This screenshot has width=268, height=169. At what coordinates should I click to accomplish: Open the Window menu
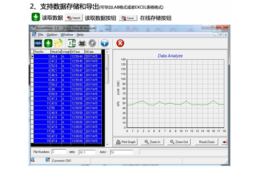pos(67,35)
